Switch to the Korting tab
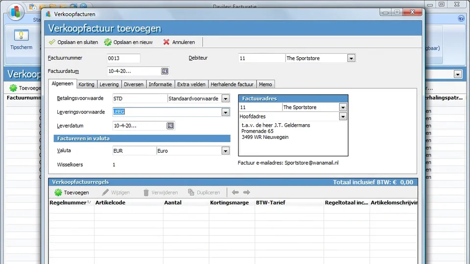470x264 pixels. (x=86, y=85)
